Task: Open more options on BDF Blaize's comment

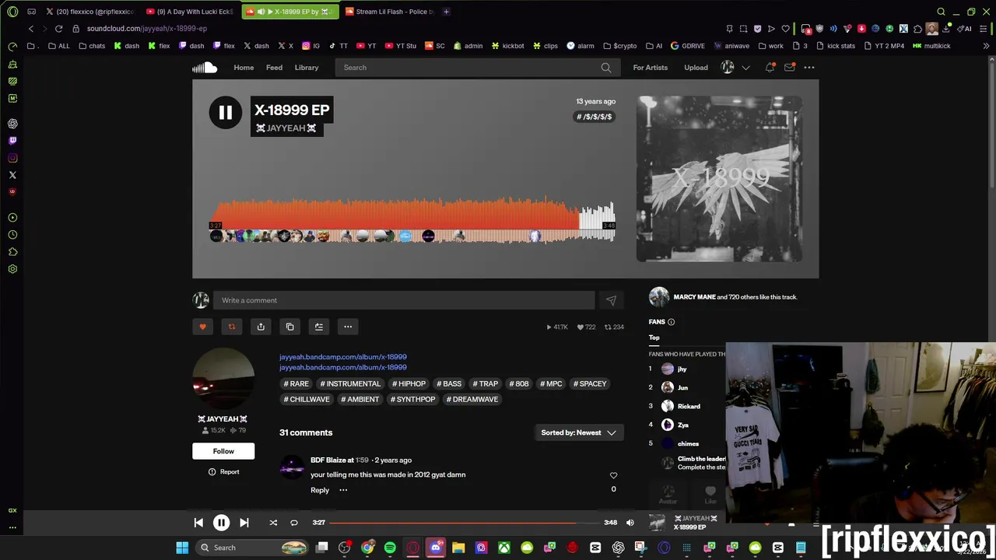Action: pyautogui.click(x=343, y=490)
